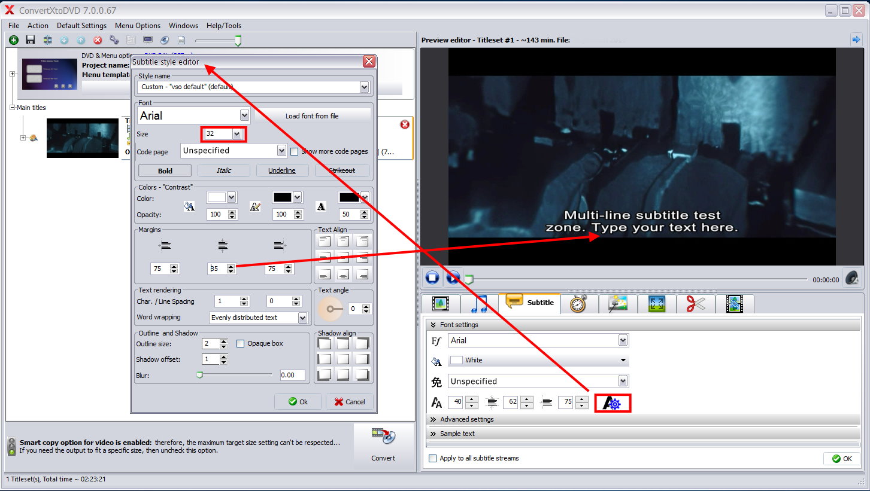Select top-right text align option
This screenshot has height=491, width=870.
362,241
